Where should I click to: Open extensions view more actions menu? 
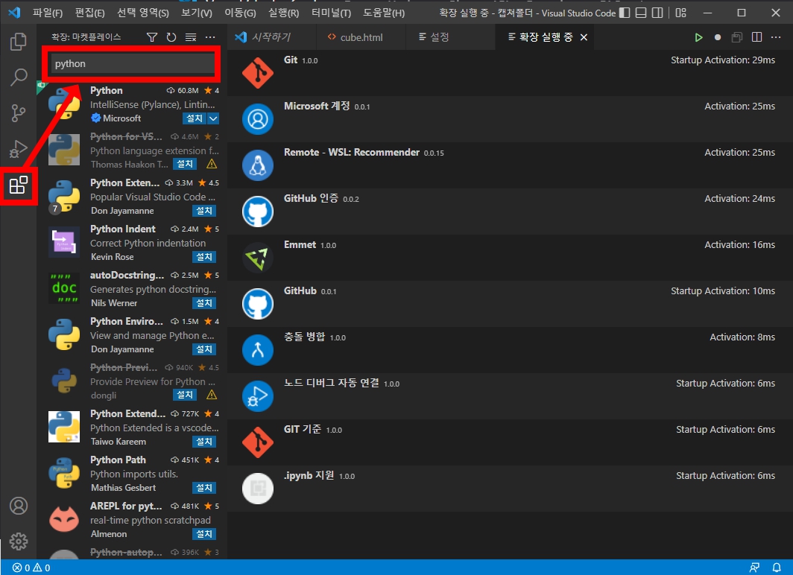click(x=210, y=37)
